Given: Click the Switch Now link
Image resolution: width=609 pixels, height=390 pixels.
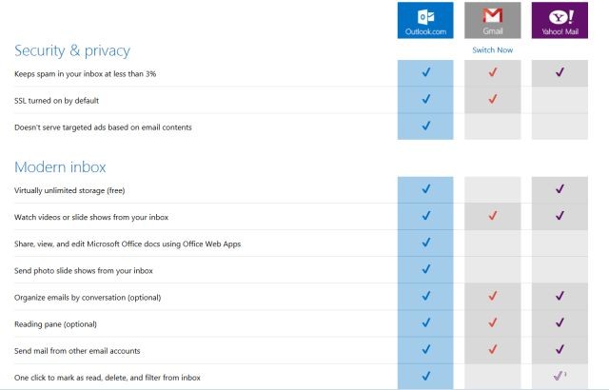Looking at the screenshot, I should click(492, 49).
